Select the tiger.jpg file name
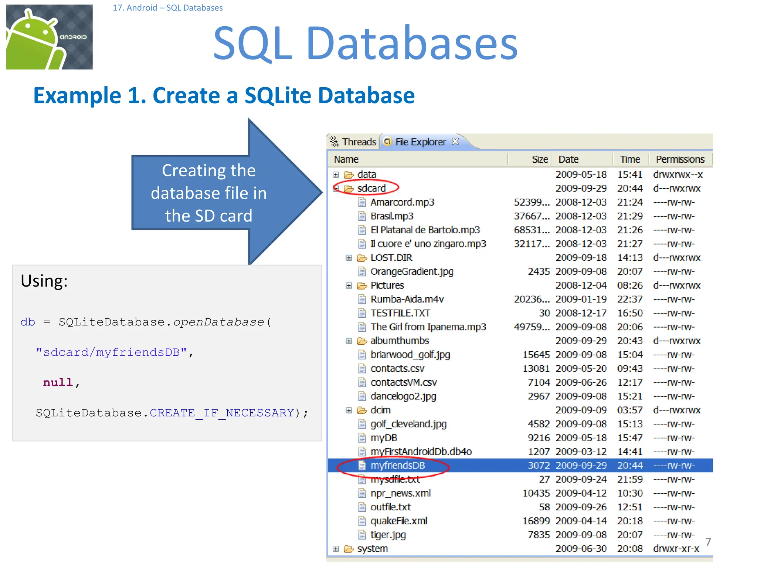The image size is (757, 568). (x=388, y=535)
